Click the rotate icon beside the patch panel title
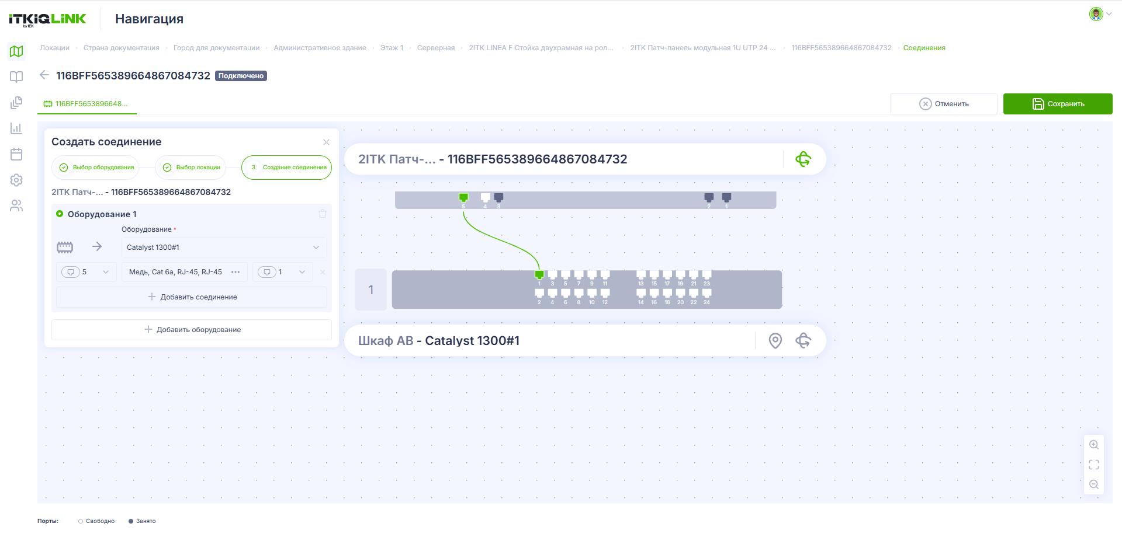 [x=804, y=159]
